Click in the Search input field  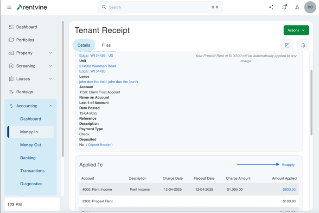pyautogui.click(x=159, y=7)
